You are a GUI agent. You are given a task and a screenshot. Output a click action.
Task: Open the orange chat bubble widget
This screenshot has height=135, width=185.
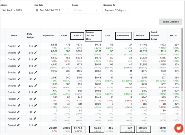(x=179, y=128)
